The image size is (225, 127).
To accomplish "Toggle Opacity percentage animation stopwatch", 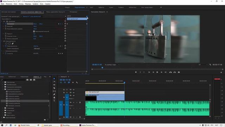I will (x=6, y=46).
